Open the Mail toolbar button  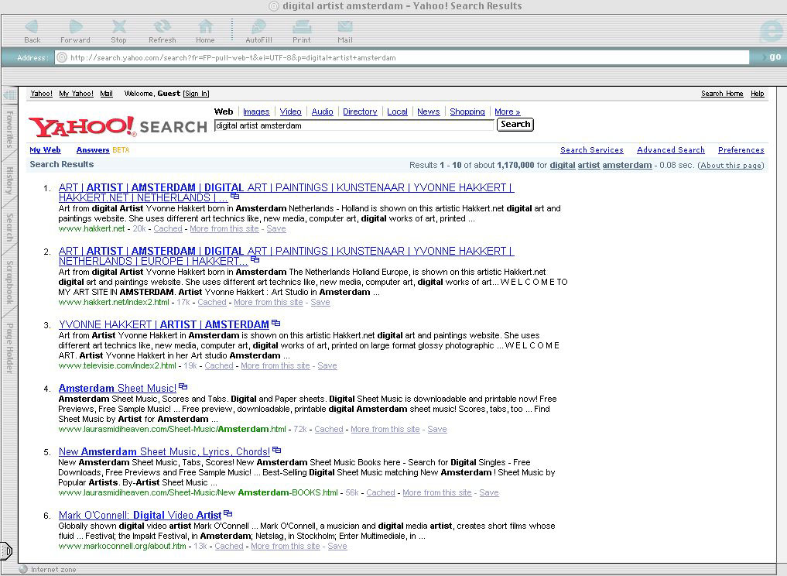coord(345,31)
